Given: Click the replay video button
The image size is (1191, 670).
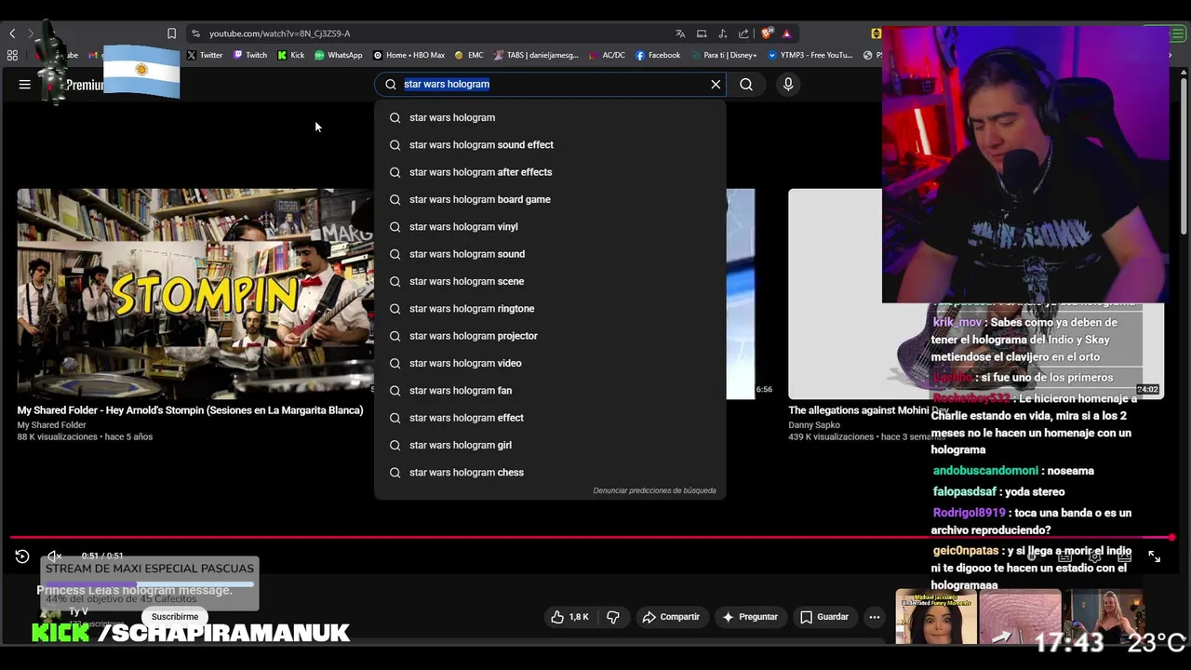Looking at the screenshot, I should (22, 556).
